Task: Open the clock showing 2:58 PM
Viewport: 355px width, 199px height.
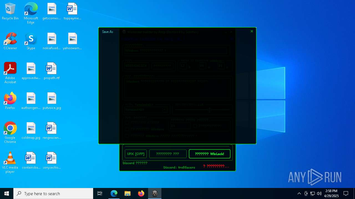Action: pyautogui.click(x=331, y=193)
